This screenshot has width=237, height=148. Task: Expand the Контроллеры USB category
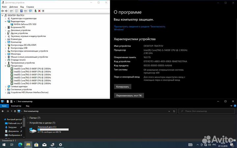(x=6, y=48)
